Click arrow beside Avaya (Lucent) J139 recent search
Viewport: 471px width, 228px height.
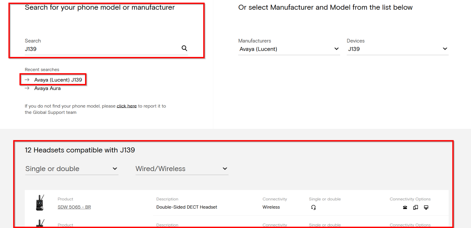(27, 80)
